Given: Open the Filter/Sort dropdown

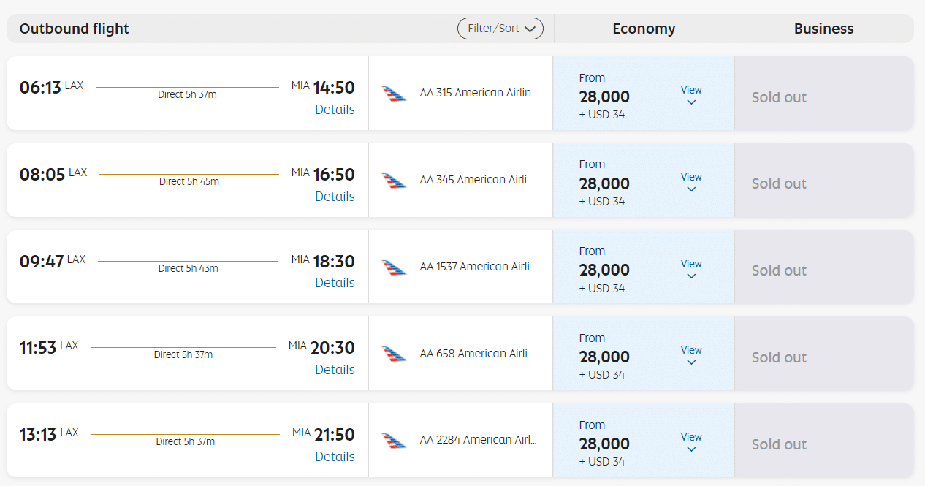Looking at the screenshot, I should (x=500, y=29).
